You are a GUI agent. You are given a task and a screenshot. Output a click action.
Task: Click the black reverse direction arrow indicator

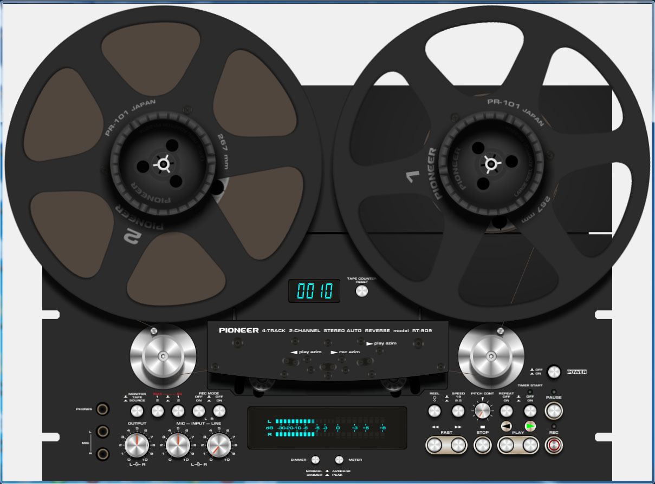tap(506, 426)
